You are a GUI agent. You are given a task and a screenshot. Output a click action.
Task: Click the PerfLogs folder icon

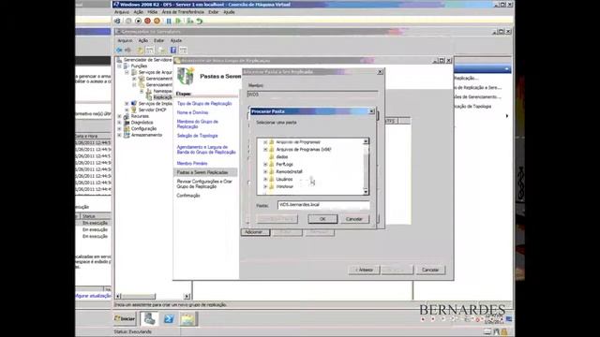tap(272, 165)
